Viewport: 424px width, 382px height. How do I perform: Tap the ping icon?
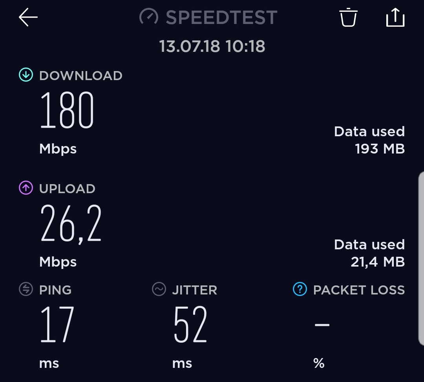26,289
